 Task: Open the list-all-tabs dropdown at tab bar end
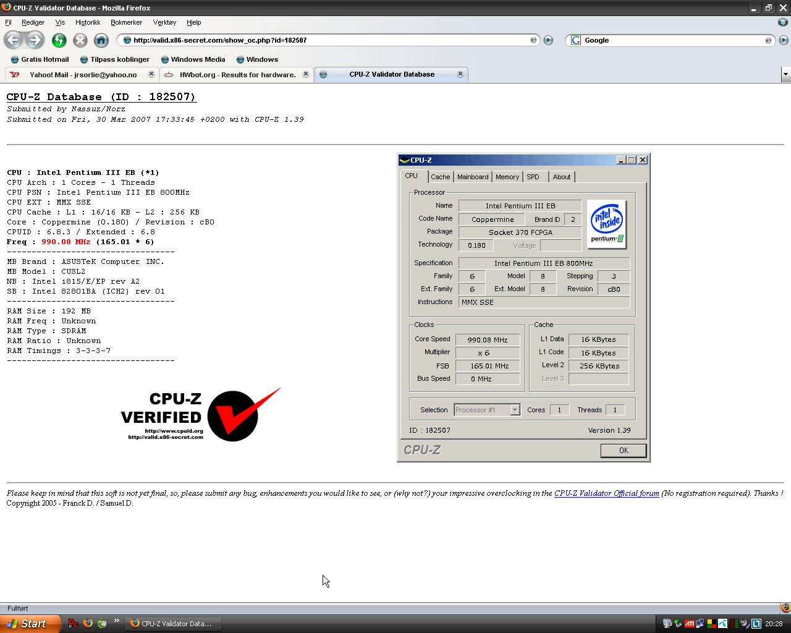pyautogui.click(x=785, y=74)
